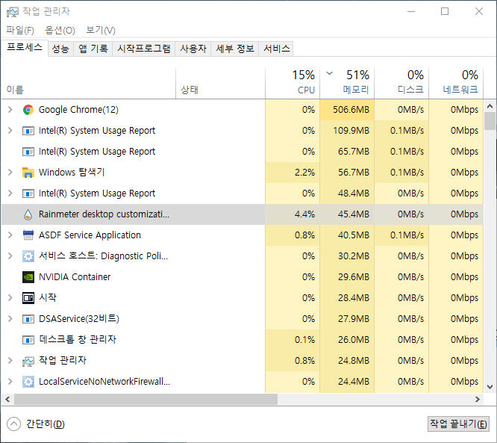497x443 pixels.
Task: Click the icon of the Intel(R) System Usage Report using 65.7MB
Action: pyautogui.click(x=28, y=152)
